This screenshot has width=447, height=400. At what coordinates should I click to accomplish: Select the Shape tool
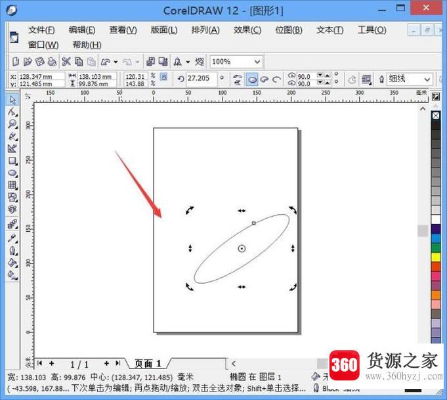(12, 112)
